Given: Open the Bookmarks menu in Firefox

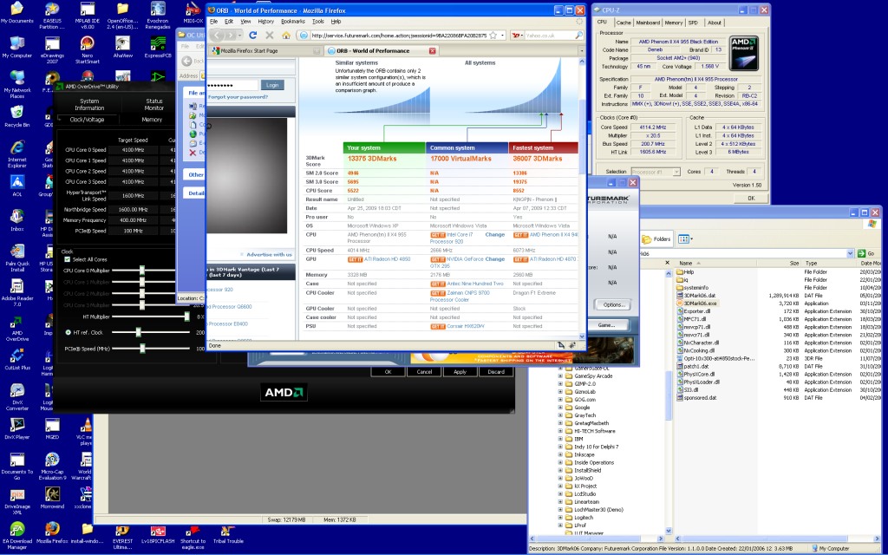Looking at the screenshot, I should [294, 21].
